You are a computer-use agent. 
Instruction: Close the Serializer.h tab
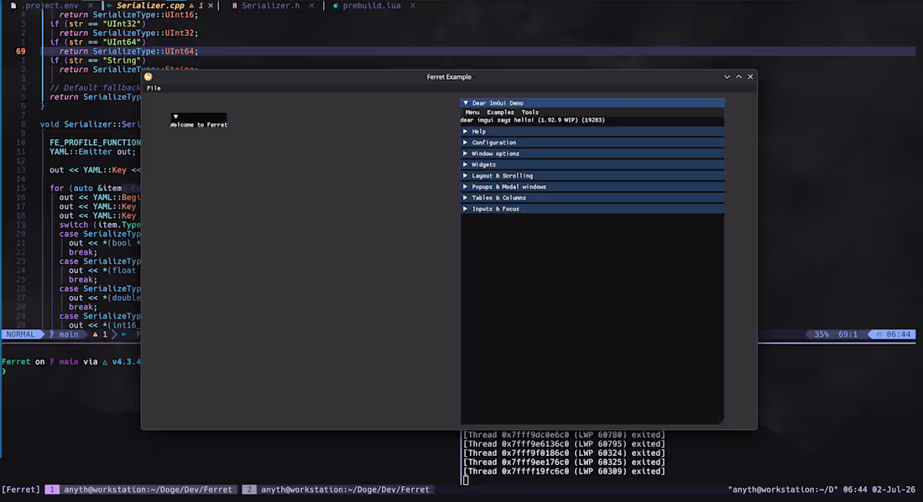point(311,5)
